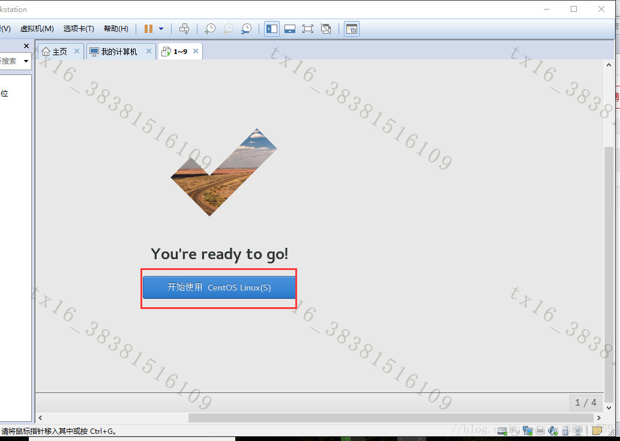The height and width of the screenshot is (441, 620).
Task: Close the library side panel
Action: [26, 46]
